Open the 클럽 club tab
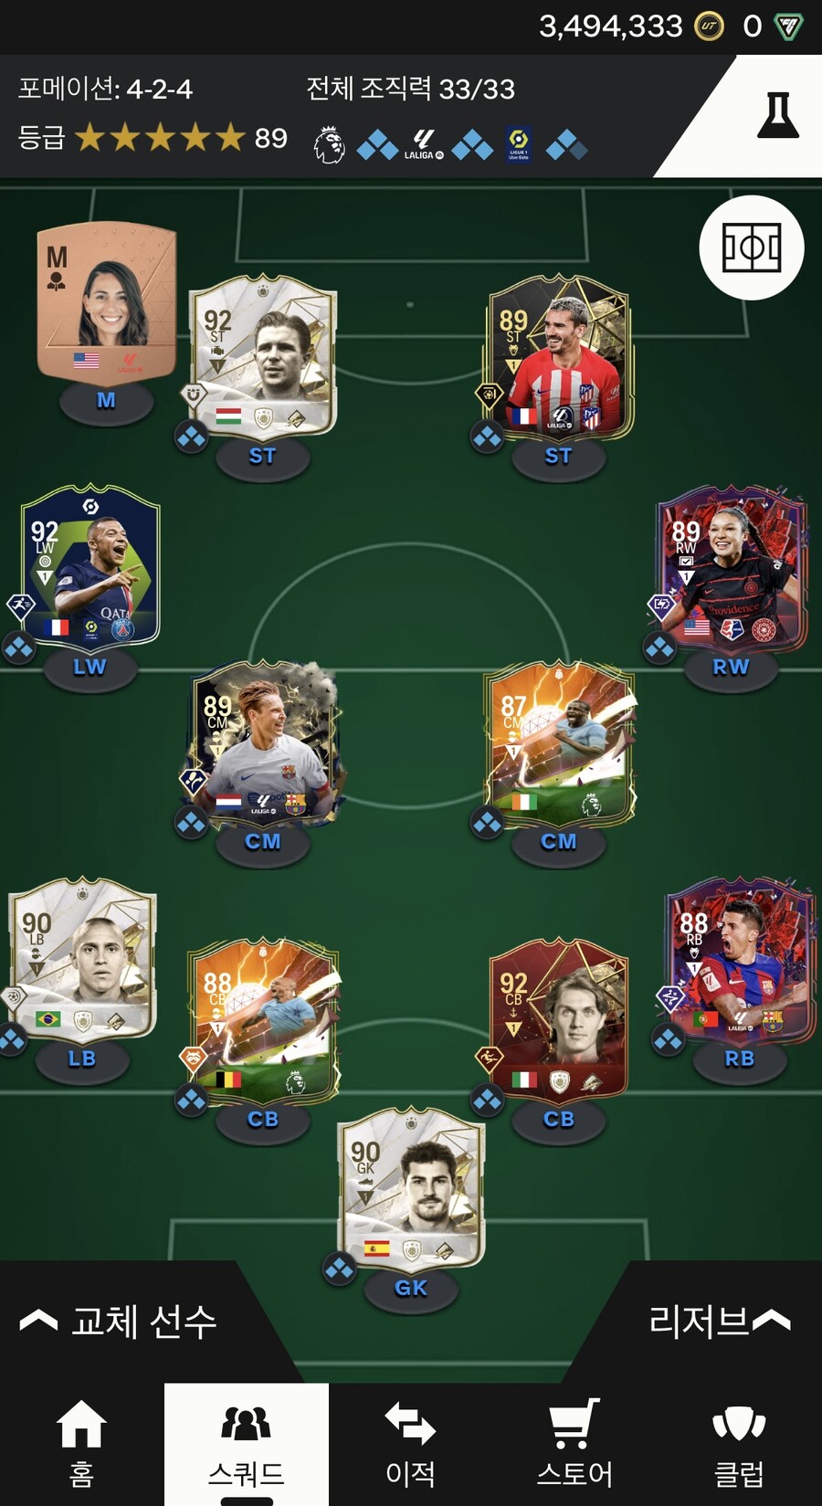The width and height of the screenshot is (822, 1506). coord(739,1444)
